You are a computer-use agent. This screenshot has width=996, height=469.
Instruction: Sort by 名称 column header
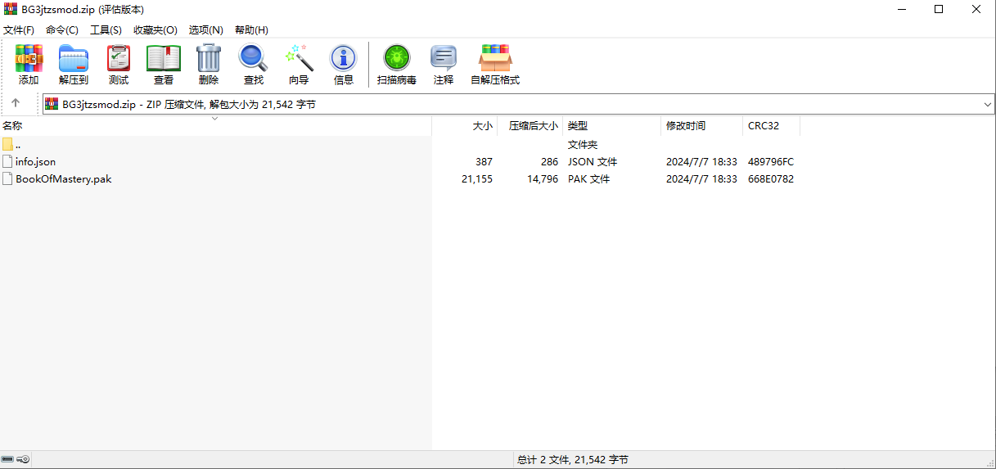tap(215, 126)
